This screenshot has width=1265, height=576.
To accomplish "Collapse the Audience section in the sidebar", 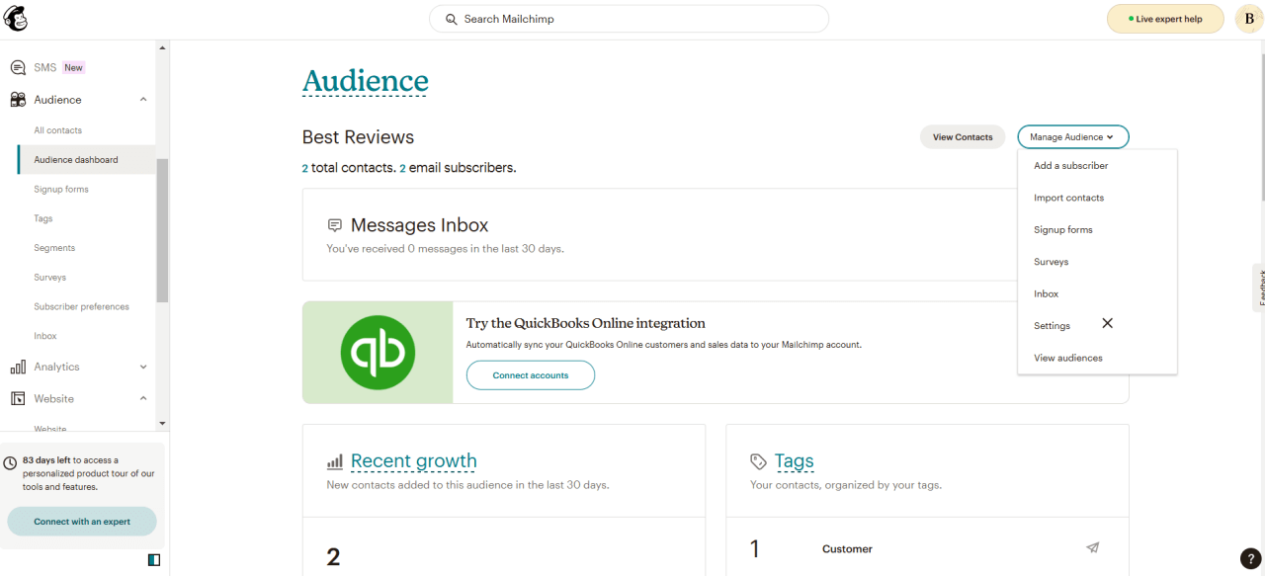I will pyautogui.click(x=143, y=99).
